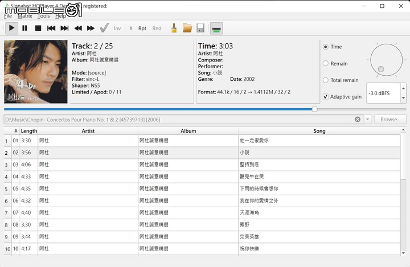Click the checkmark icon in toolbar
The image size is (410, 267).
point(104,28)
